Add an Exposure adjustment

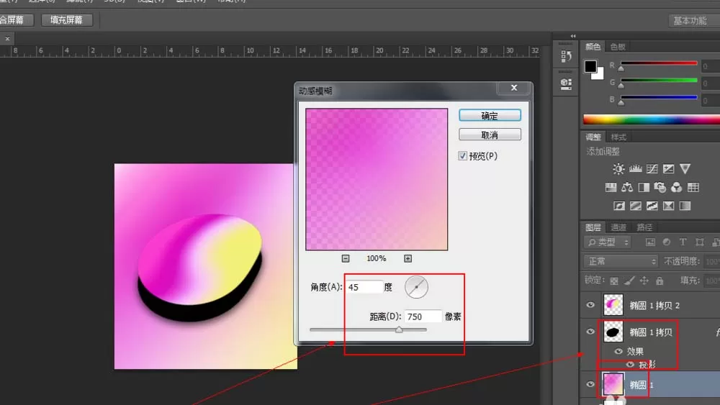coord(669,169)
